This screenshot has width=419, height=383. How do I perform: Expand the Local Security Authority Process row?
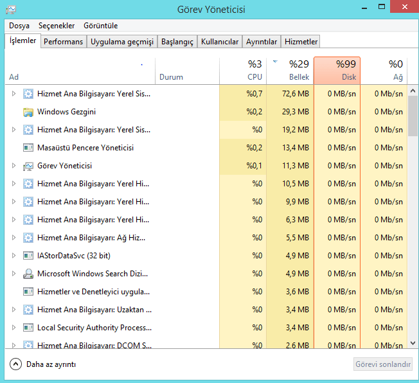point(13,328)
